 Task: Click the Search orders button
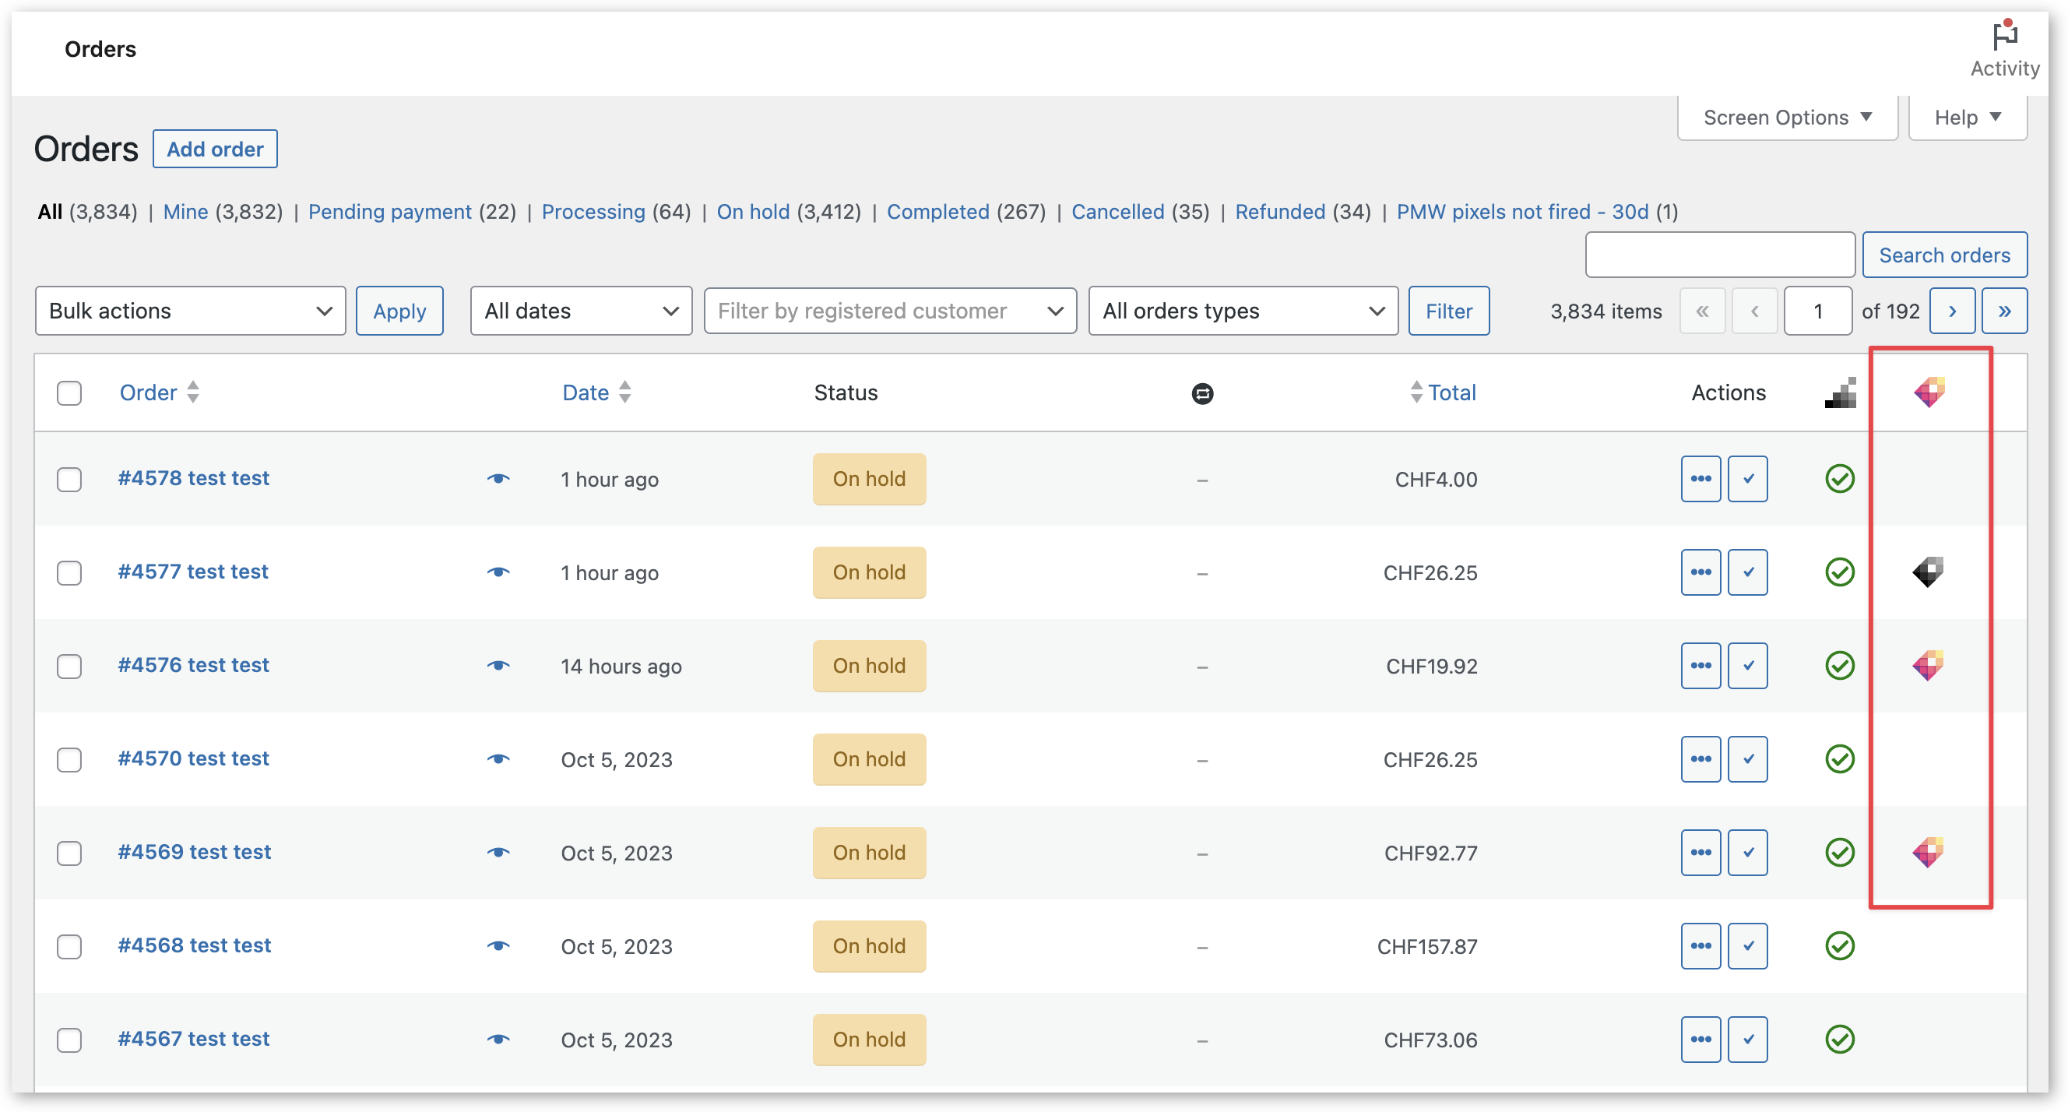(x=1945, y=253)
